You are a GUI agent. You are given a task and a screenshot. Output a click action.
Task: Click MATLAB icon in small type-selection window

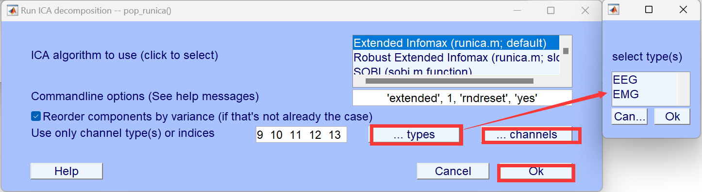(614, 10)
